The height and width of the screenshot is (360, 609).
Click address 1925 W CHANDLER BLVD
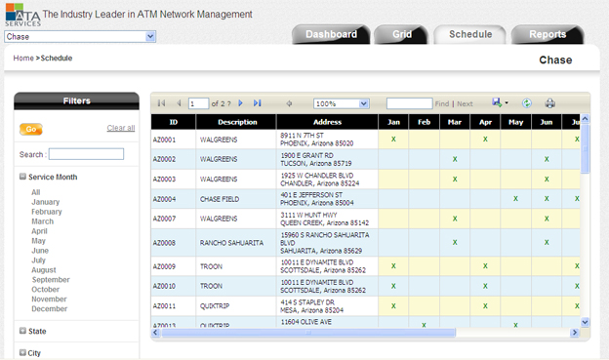(x=317, y=176)
